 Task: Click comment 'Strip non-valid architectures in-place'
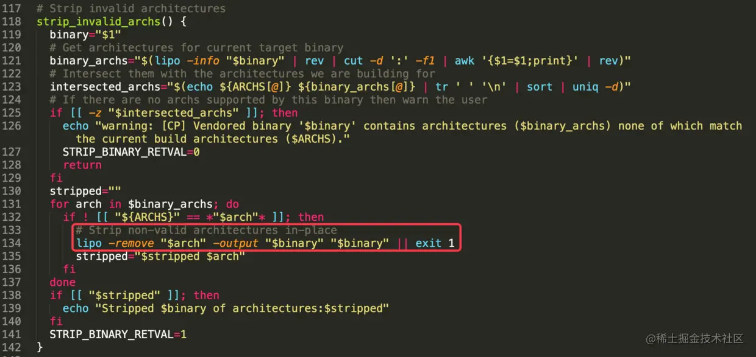pos(206,230)
